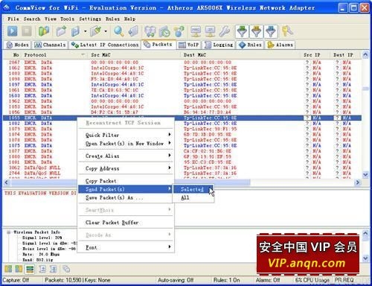Screen dimensions: 372x286
Task: Click the expand all nodes icon at bottom
Action: [42, 269]
